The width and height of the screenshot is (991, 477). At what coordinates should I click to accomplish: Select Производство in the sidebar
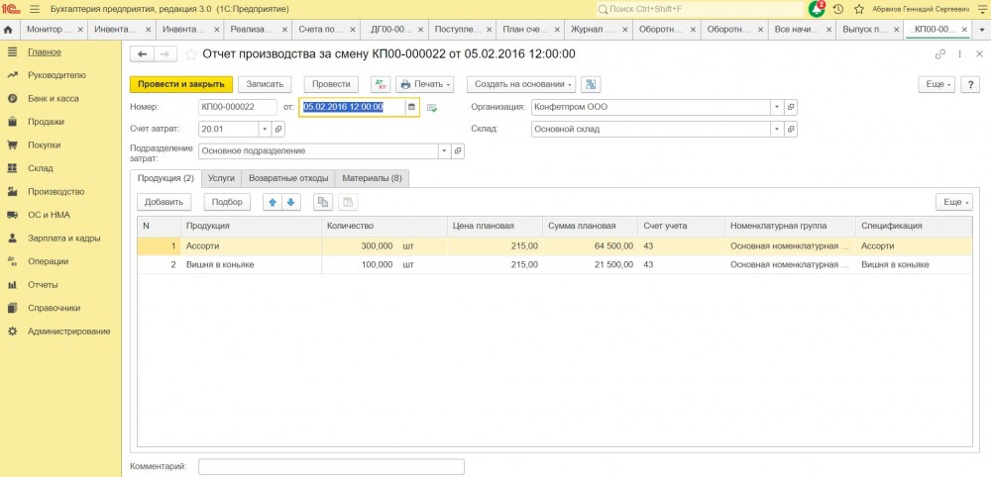click(55, 191)
